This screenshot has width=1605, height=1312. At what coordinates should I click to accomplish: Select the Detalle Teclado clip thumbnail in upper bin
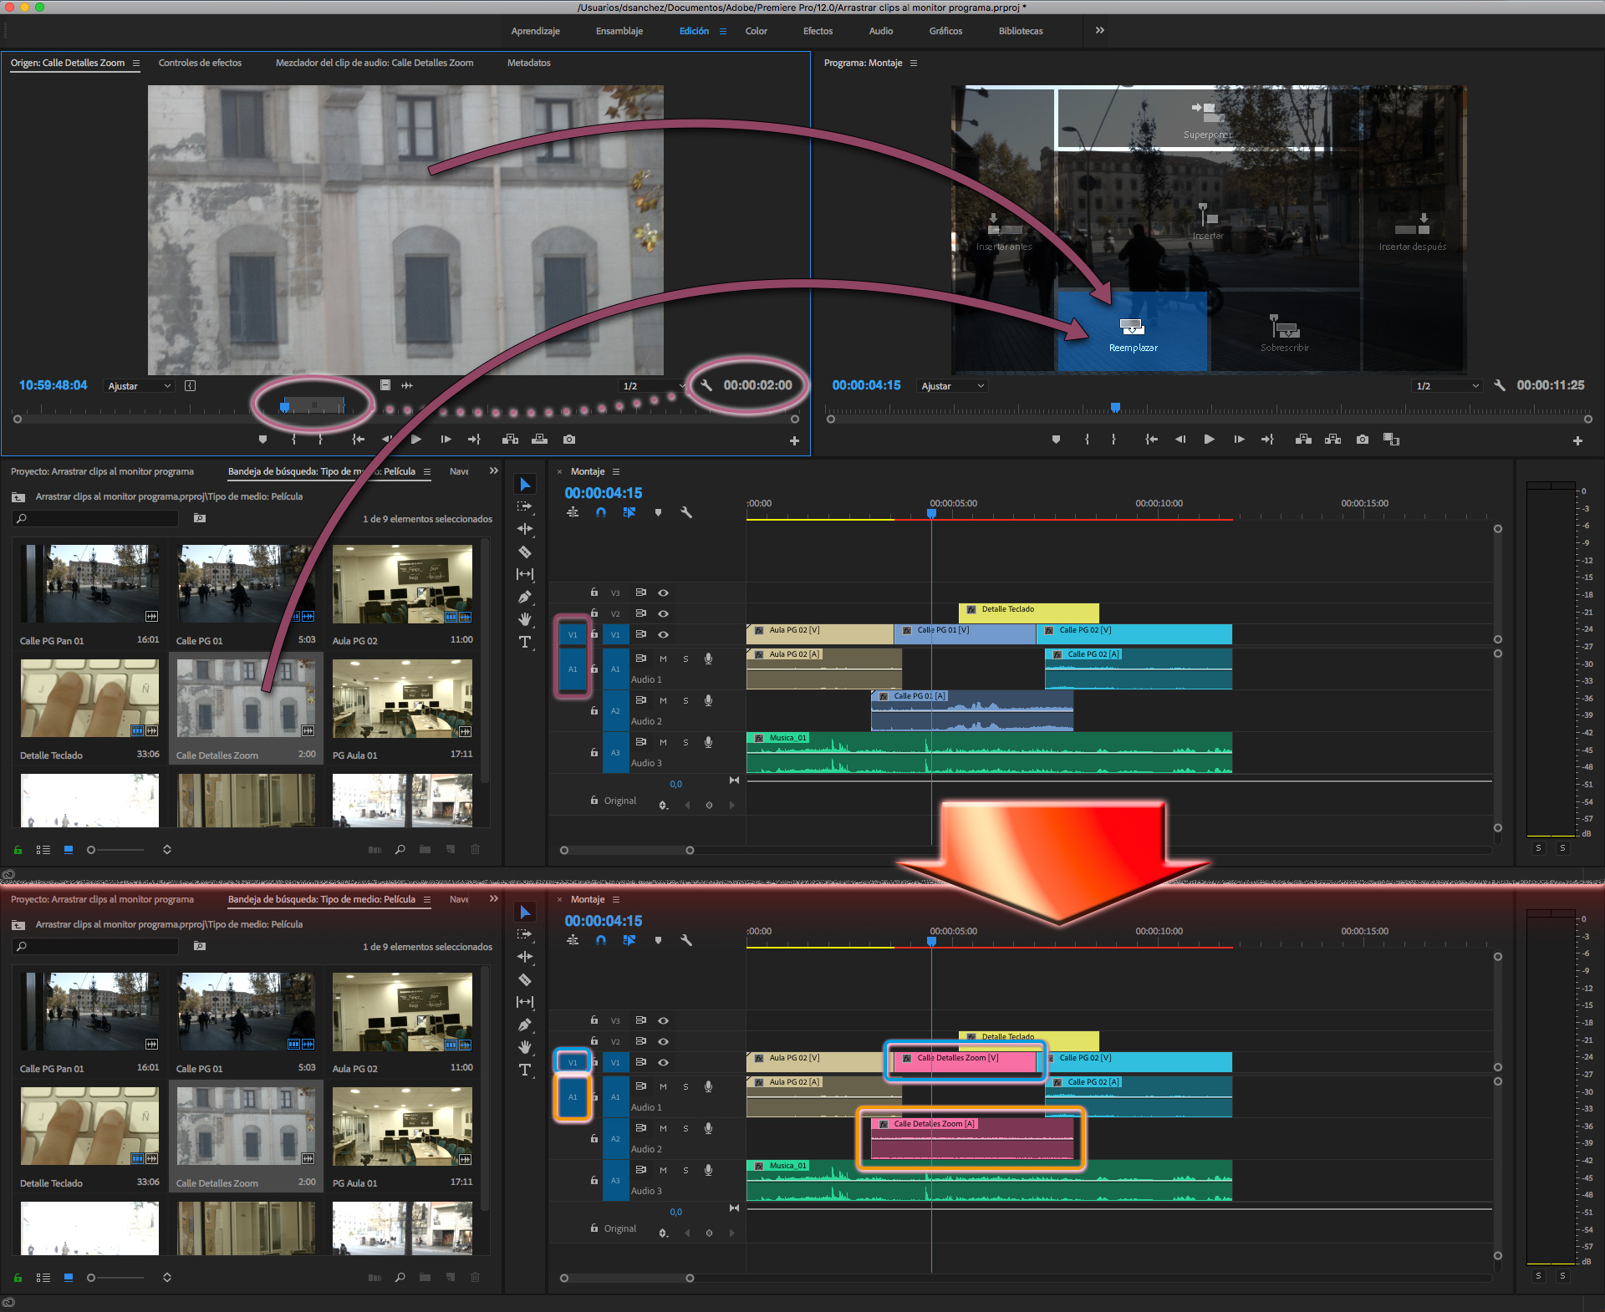click(89, 698)
